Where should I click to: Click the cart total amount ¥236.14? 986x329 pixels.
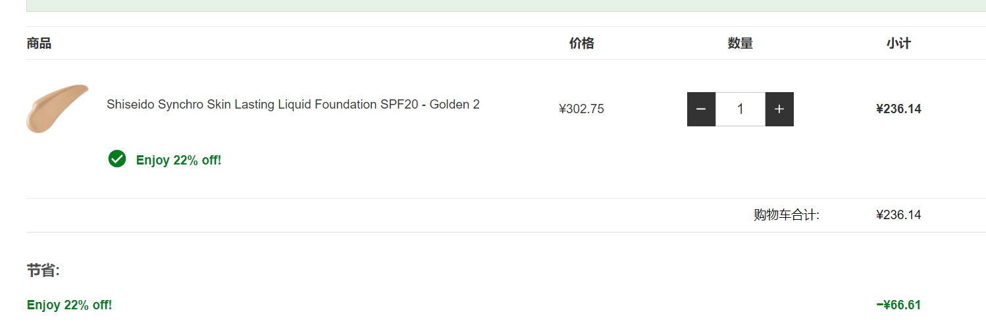tap(898, 215)
